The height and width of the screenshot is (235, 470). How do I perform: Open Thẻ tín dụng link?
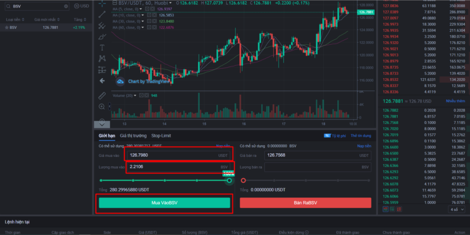pos(361,136)
